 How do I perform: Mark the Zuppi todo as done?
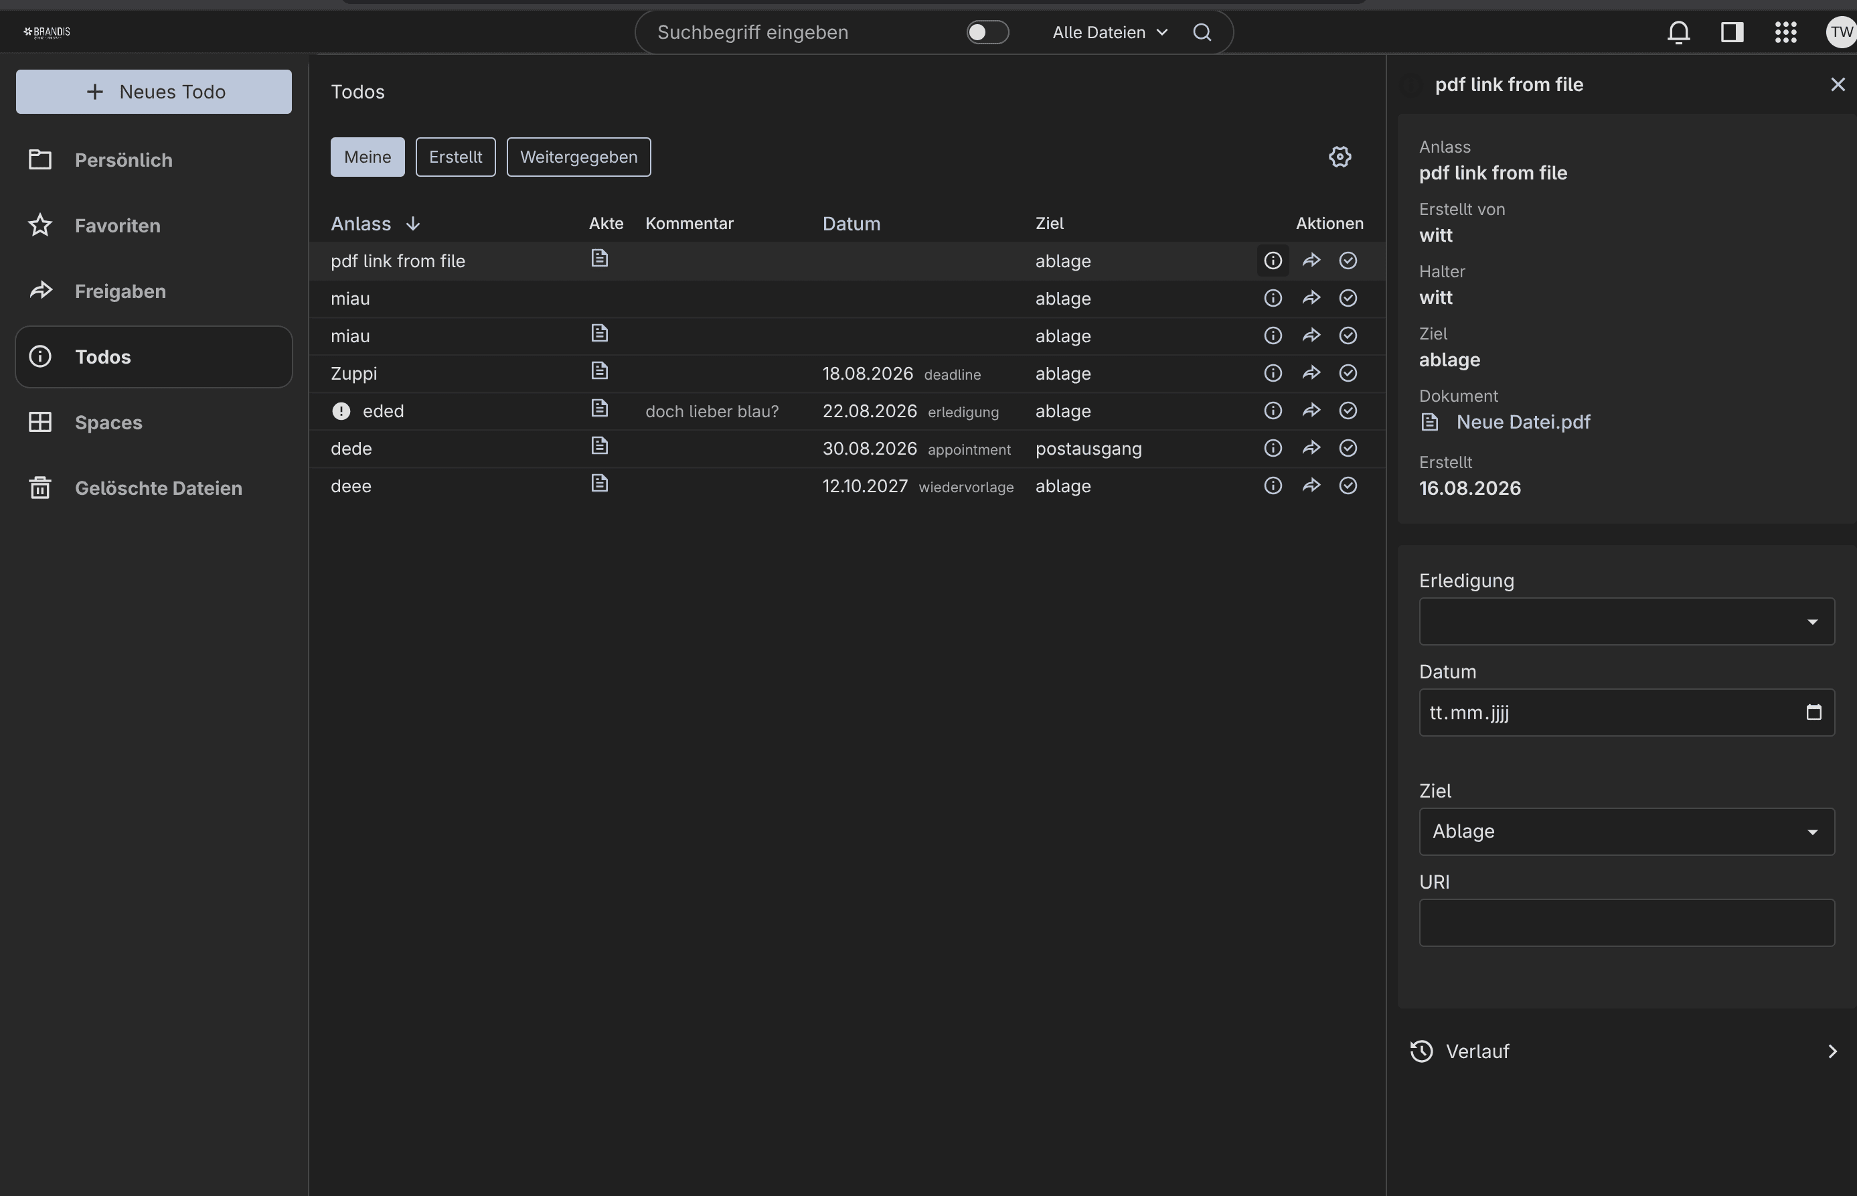click(1348, 374)
